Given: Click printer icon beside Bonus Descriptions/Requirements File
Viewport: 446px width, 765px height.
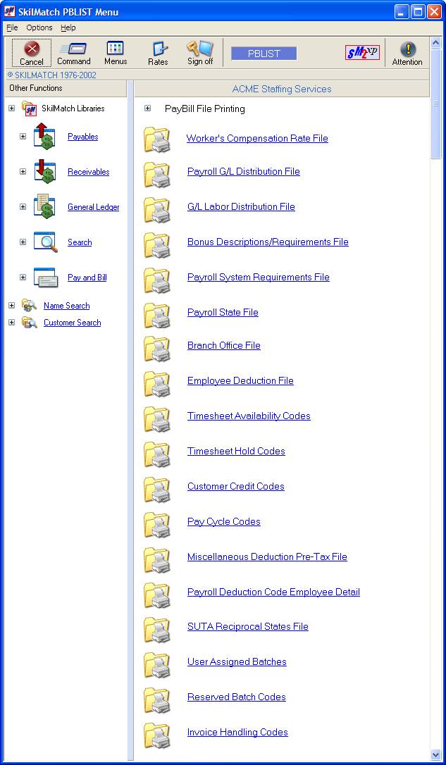Looking at the screenshot, I should click(x=157, y=245).
